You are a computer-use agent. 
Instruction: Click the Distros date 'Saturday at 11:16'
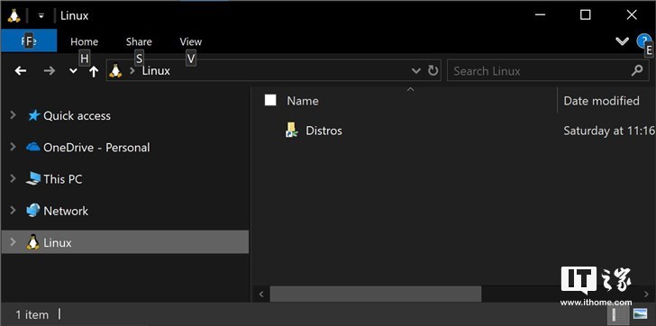pyautogui.click(x=609, y=131)
